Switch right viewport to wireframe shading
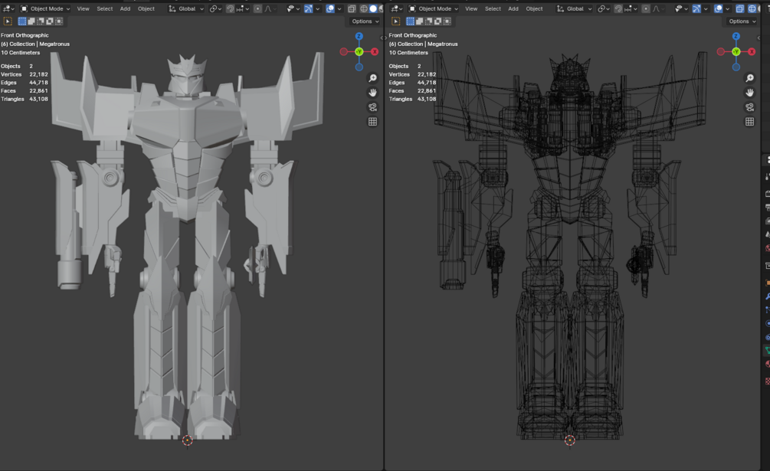The height and width of the screenshot is (471, 770). click(x=752, y=9)
